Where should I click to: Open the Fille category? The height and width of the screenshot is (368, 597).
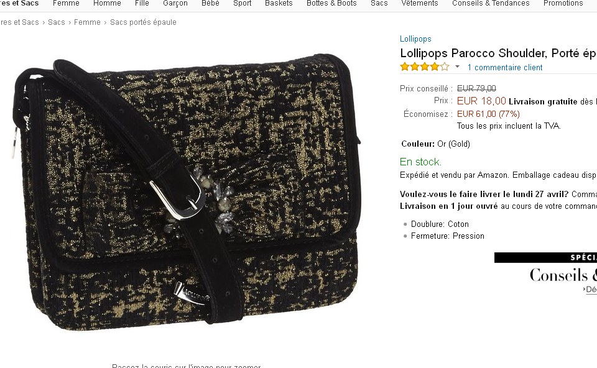142,4
